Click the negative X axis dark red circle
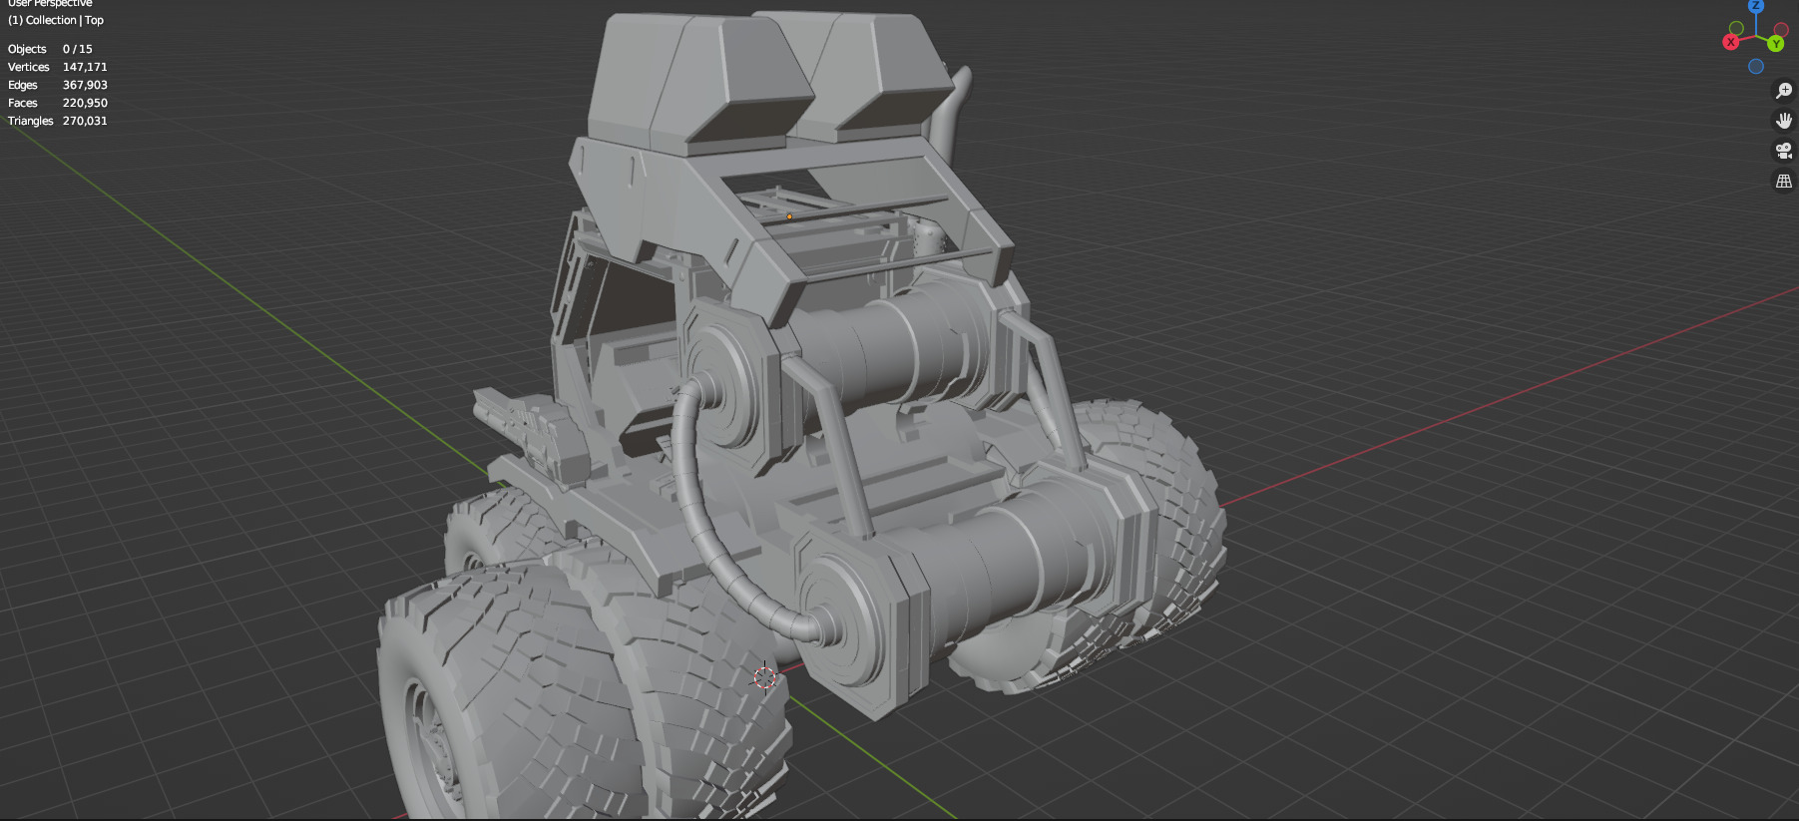 [1781, 30]
